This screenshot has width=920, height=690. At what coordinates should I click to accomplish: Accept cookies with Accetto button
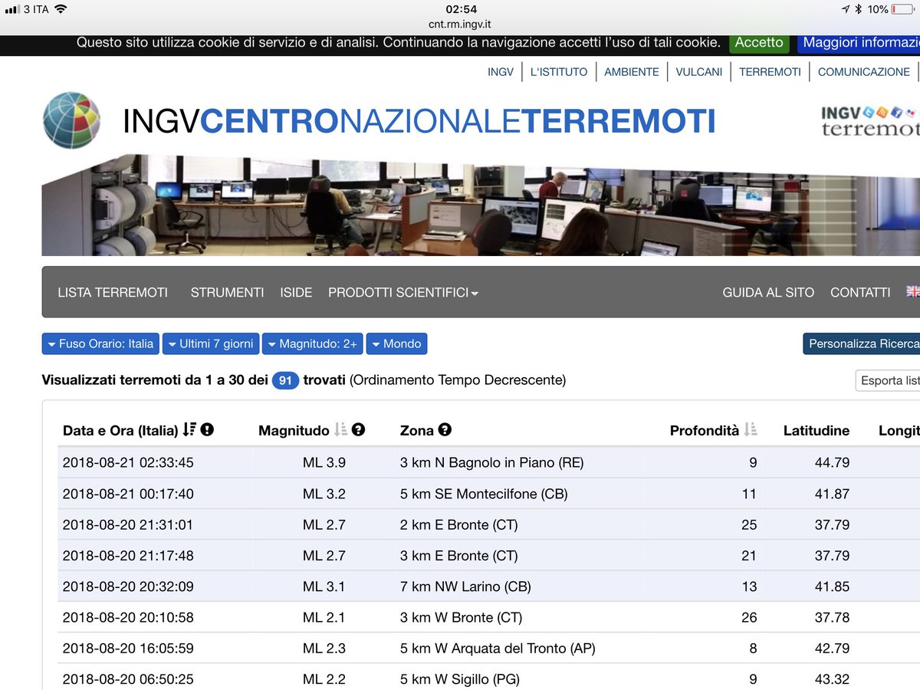(x=759, y=43)
